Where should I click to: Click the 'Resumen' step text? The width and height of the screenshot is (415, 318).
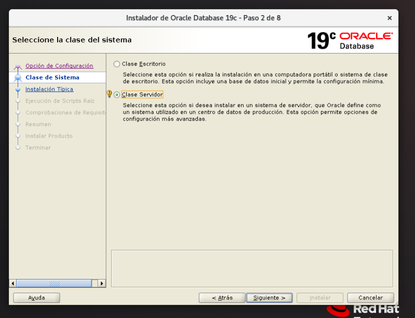click(38, 124)
